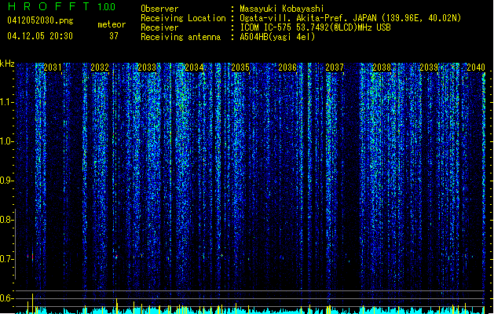
Task: Select the filename 0412052030.png
Action: (x=40, y=20)
